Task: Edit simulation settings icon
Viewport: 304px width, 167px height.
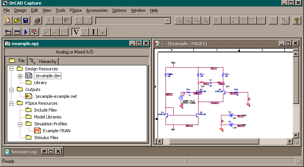Action: coord(17,32)
